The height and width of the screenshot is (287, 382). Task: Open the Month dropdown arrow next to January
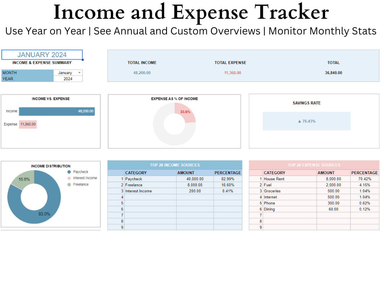(79, 73)
